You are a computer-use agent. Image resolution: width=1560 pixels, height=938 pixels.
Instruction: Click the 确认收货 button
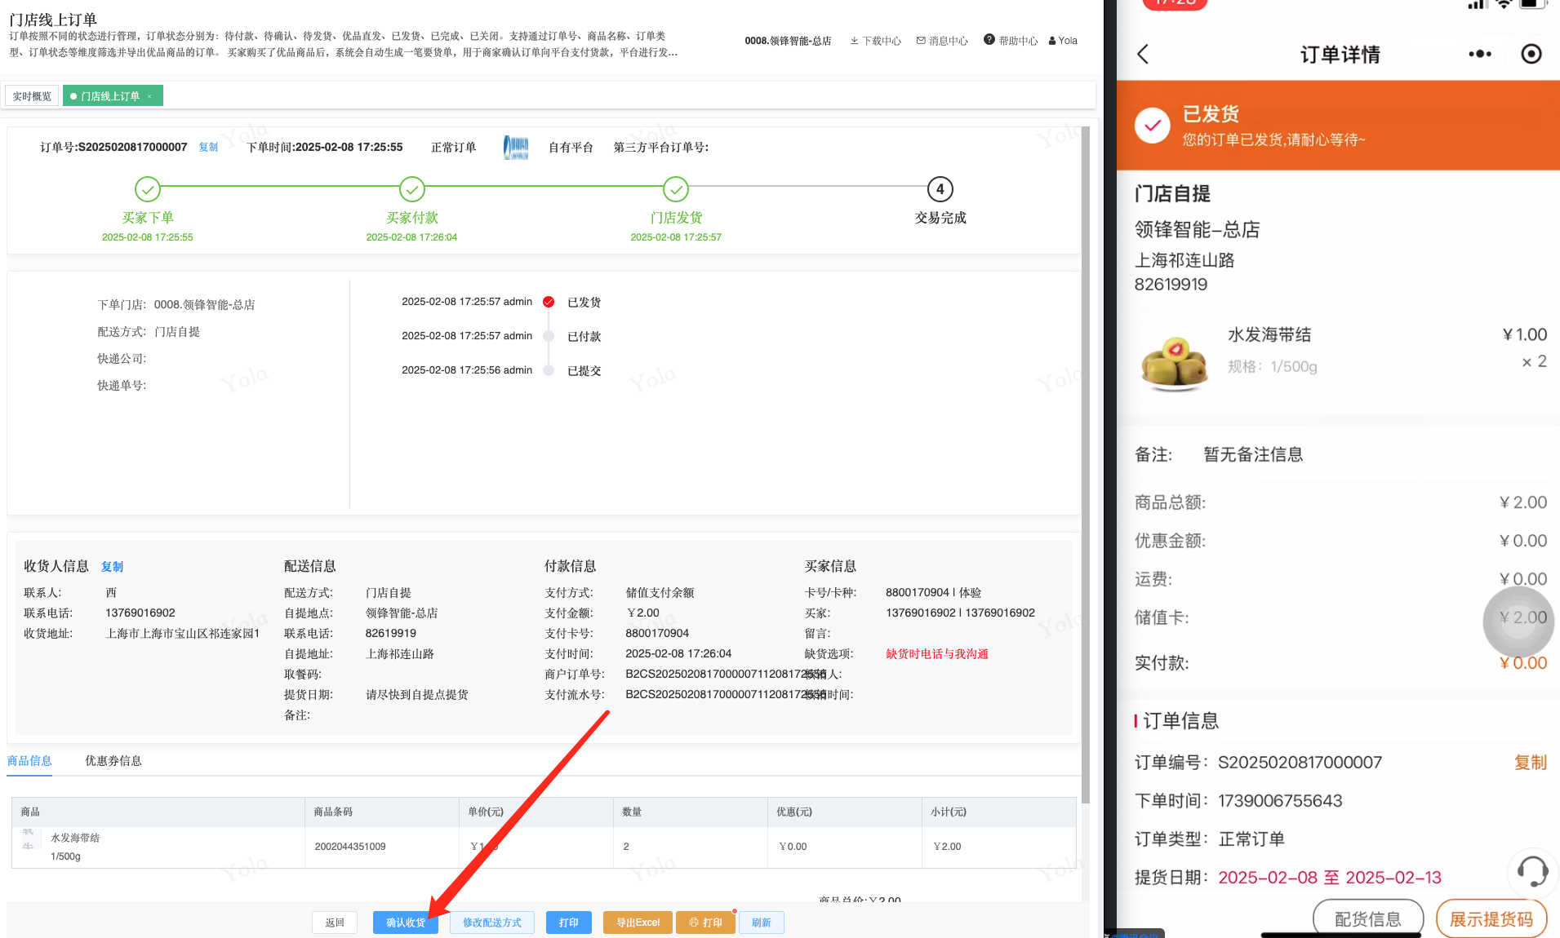[406, 923]
